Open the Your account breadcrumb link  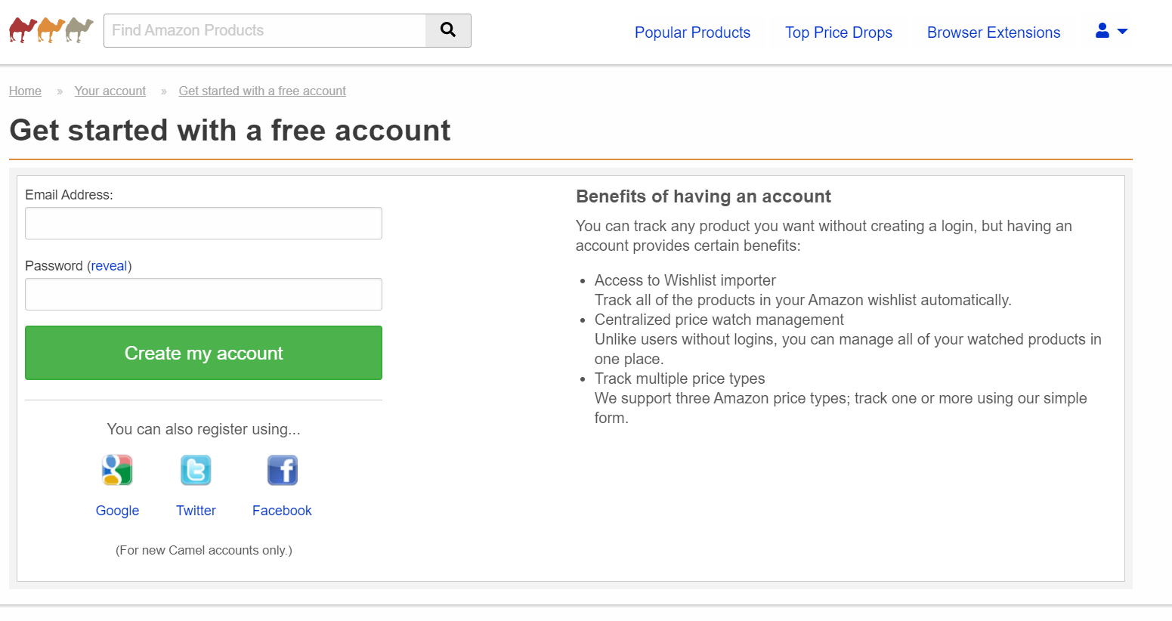pyautogui.click(x=110, y=91)
